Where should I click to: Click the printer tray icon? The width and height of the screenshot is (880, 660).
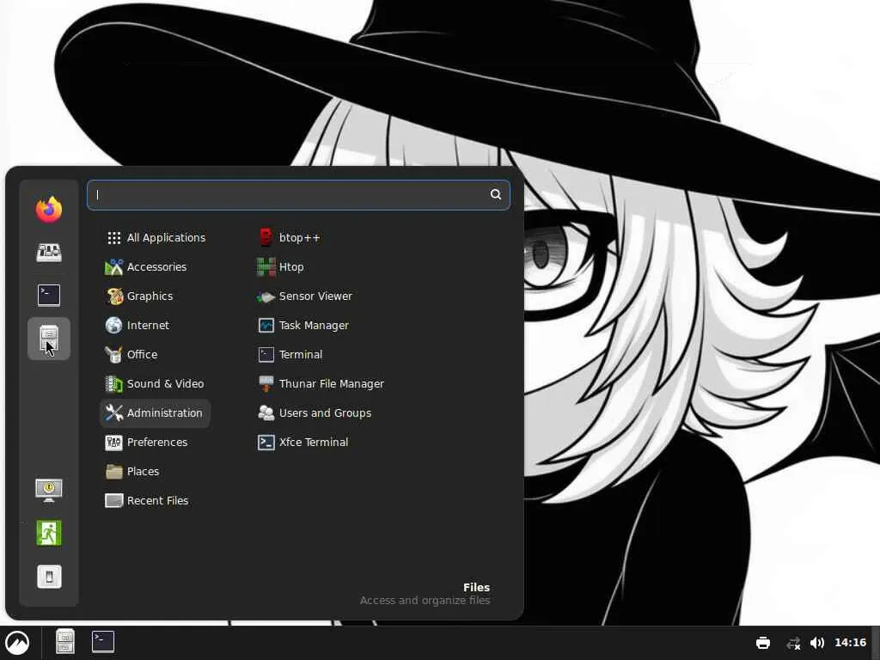pyautogui.click(x=763, y=643)
